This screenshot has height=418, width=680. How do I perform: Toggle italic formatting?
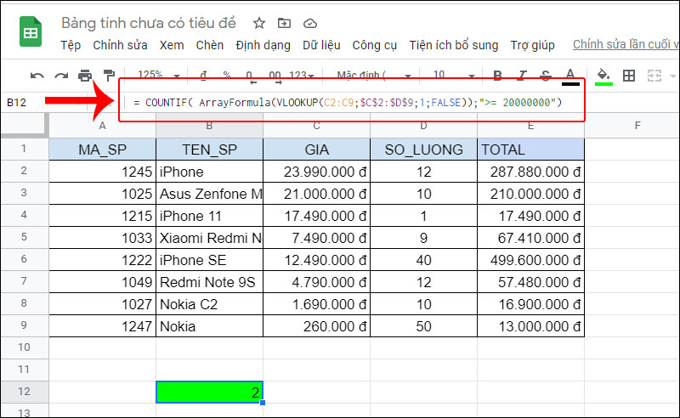click(x=522, y=76)
